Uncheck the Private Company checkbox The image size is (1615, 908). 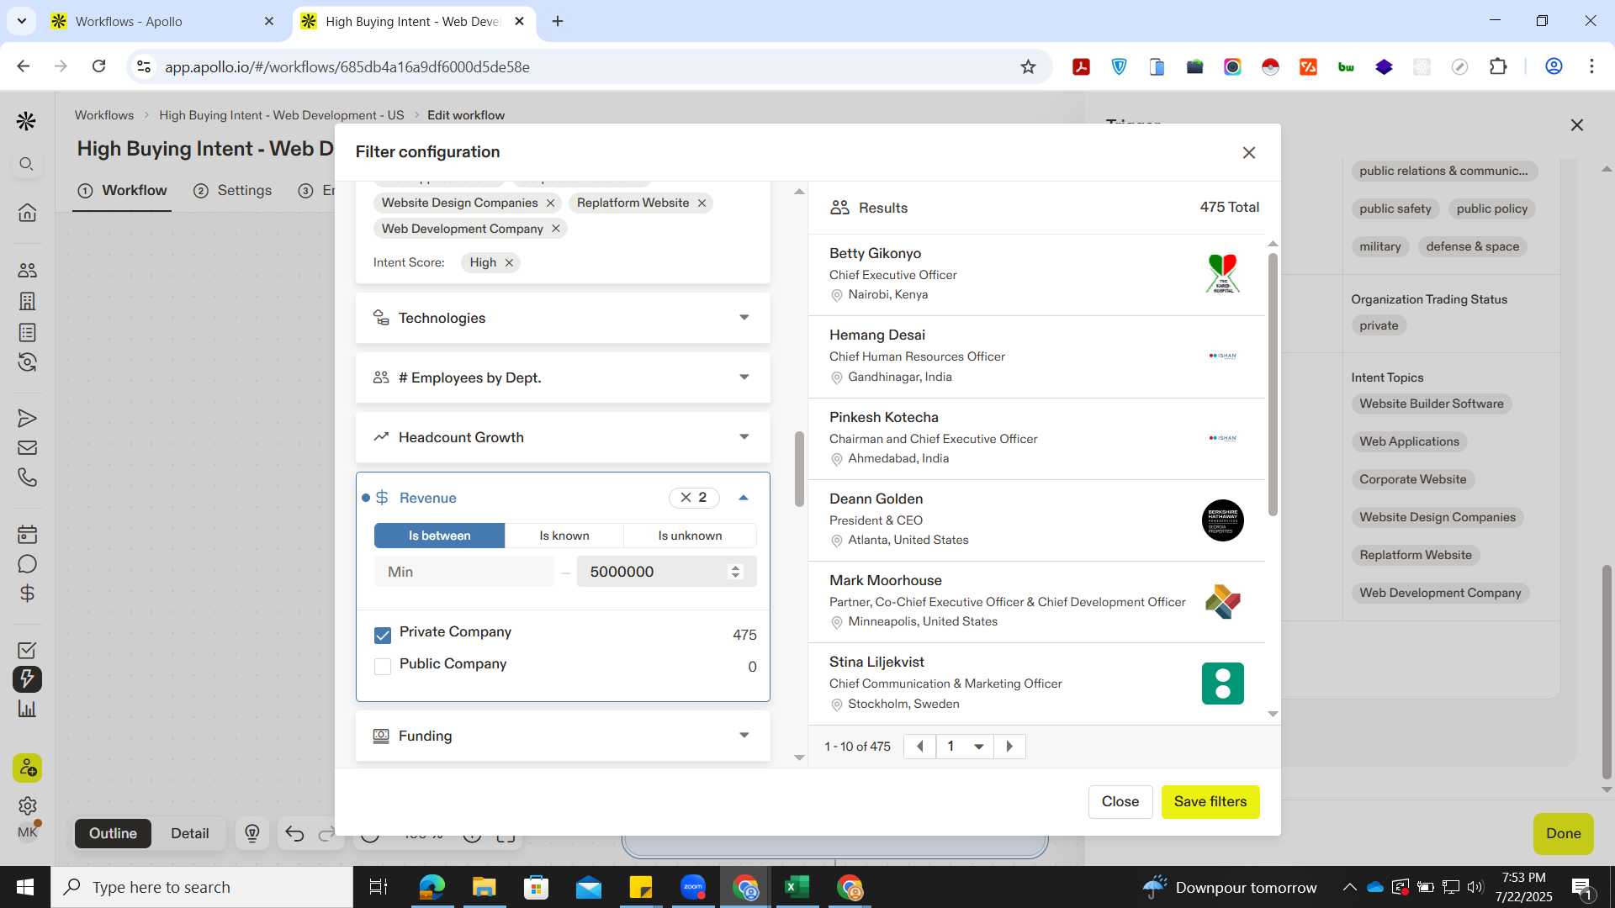383,635
